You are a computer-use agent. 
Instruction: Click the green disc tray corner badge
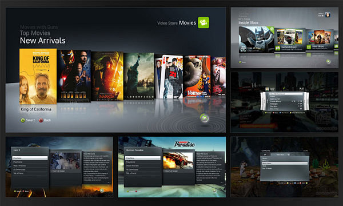pyautogui.click(x=271, y=30)
